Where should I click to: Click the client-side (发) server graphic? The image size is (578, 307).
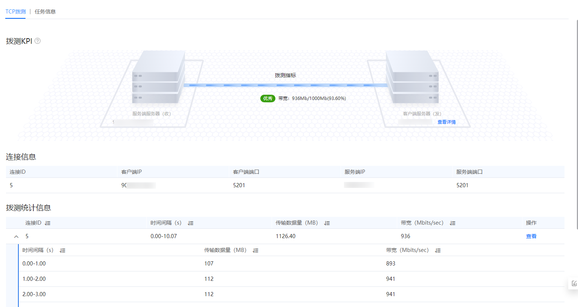[412, 77]
